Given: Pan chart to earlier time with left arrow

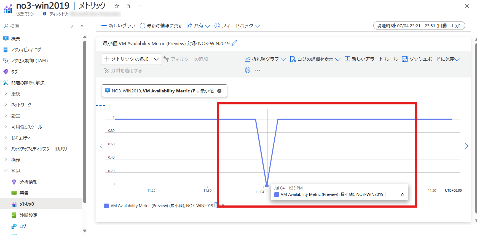Looking at the screenshot, I should 101,146.
